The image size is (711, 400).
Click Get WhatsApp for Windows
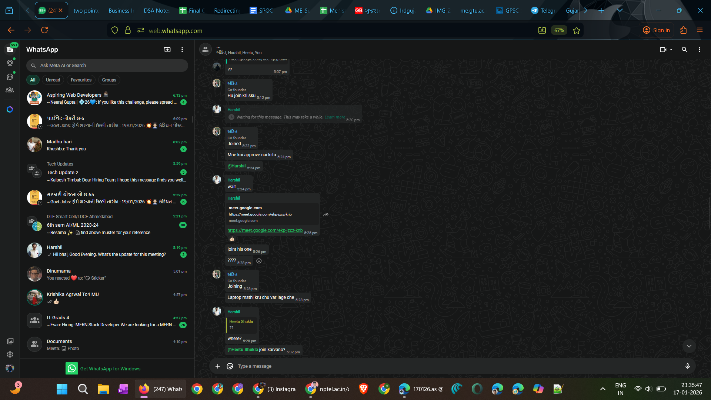point(110,369)
